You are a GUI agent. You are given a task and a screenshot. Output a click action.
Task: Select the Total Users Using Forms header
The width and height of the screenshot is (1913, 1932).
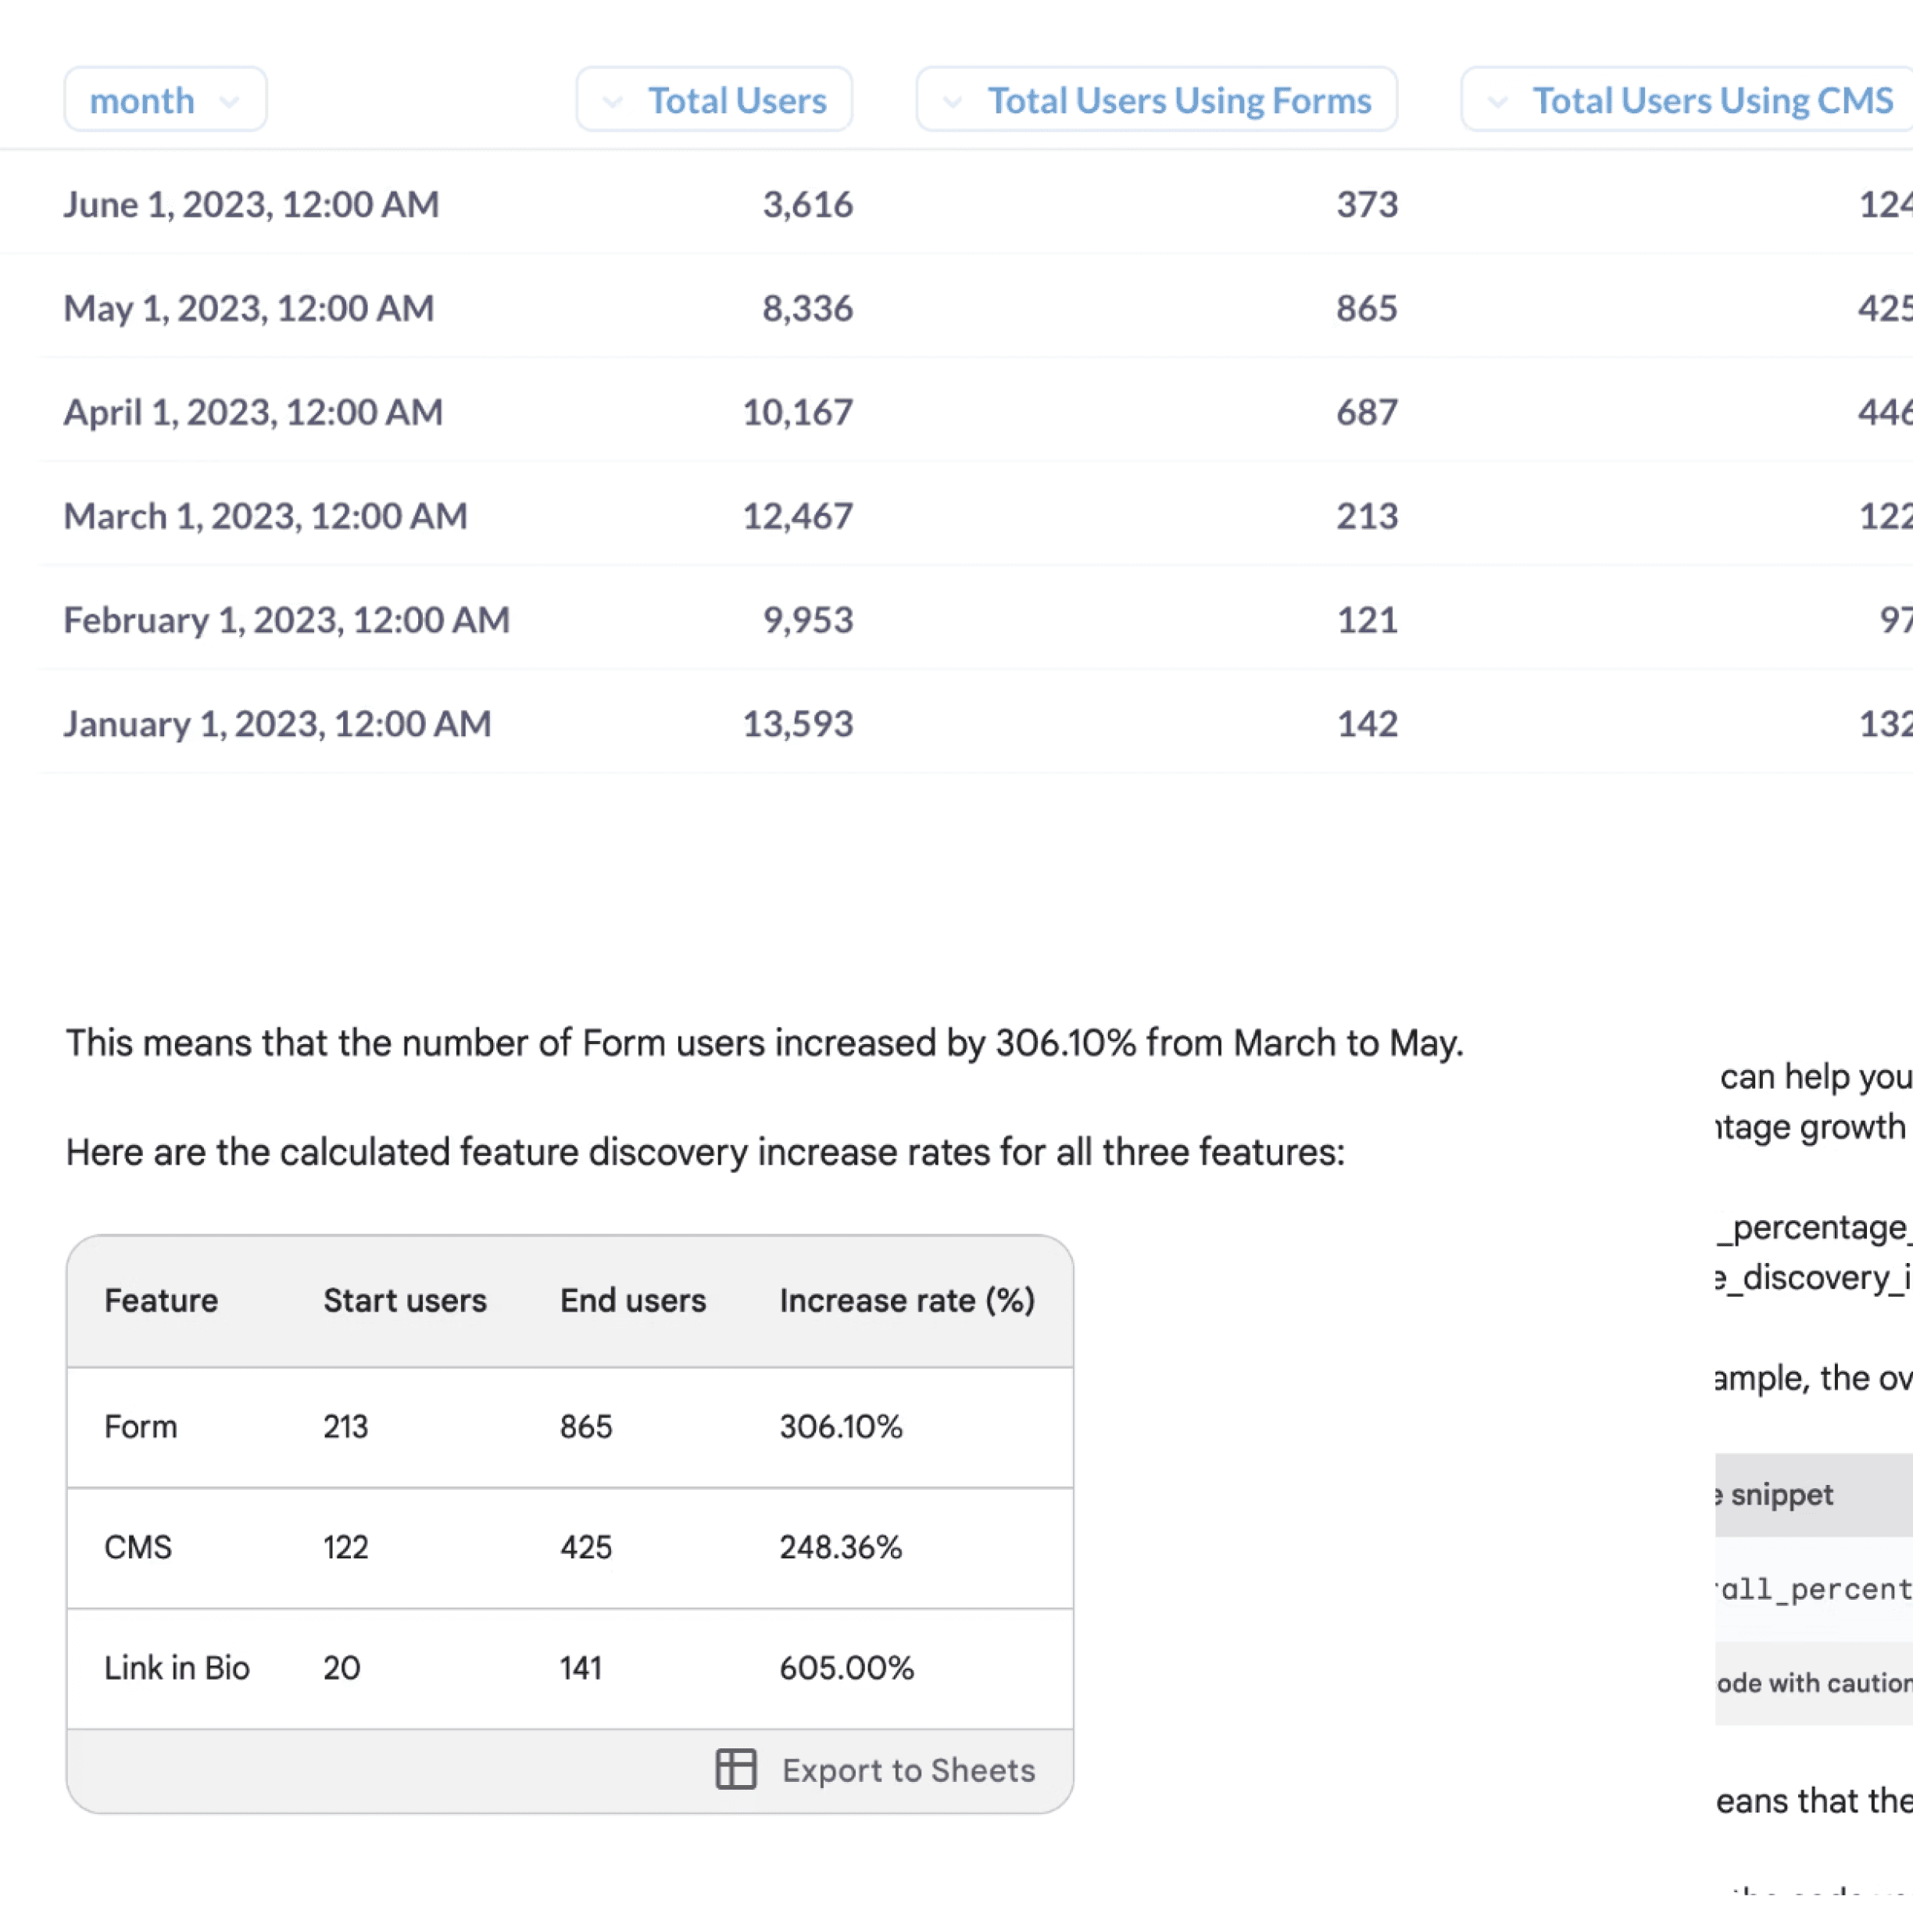coord(1178,100)
